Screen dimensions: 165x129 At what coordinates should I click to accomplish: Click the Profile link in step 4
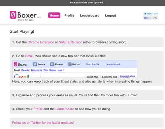click(x=38, y=109)
